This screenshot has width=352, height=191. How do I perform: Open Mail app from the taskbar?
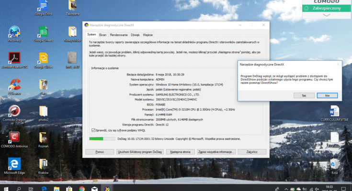94,189
